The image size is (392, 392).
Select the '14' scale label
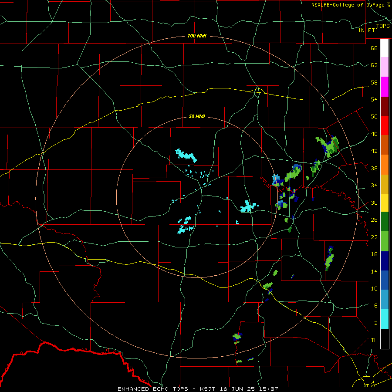pyautogui.click(x=374, y=271)
